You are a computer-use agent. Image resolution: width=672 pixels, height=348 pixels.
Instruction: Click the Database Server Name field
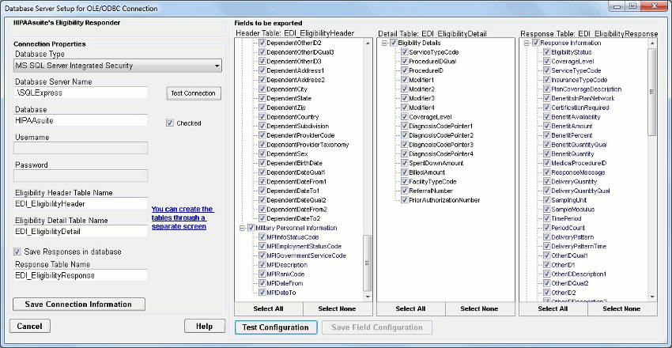tap(81, 93)
